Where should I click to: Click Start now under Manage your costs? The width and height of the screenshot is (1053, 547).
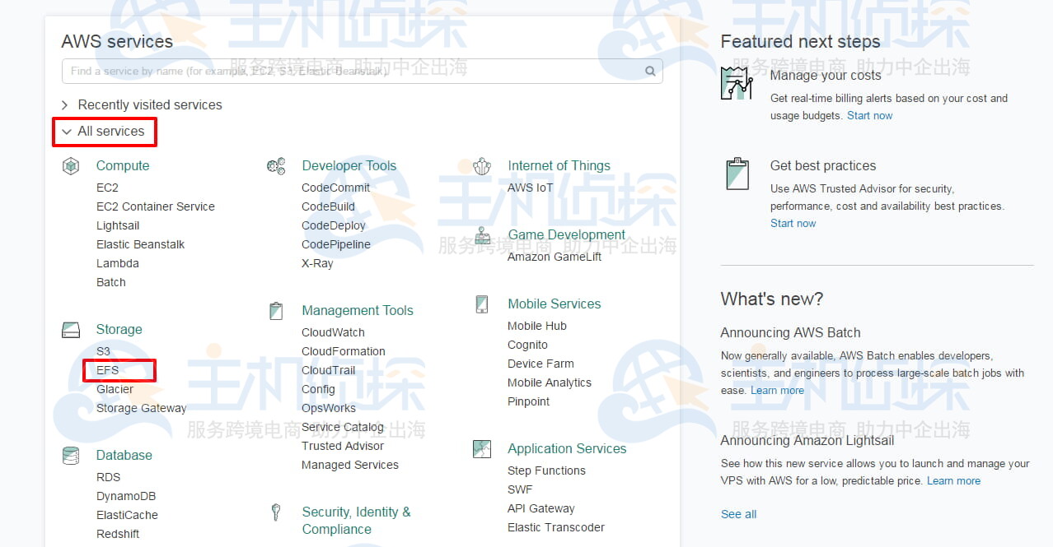click(870, 115)
